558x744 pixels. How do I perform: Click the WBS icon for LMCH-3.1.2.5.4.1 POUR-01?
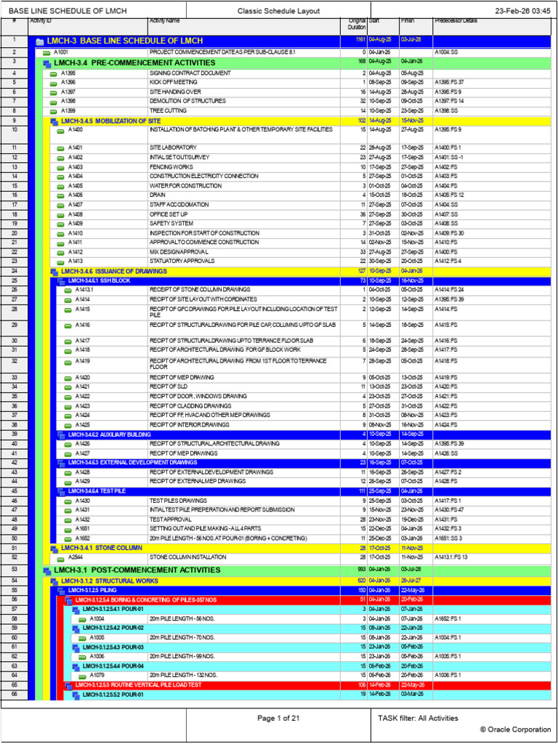pos(76,610)
